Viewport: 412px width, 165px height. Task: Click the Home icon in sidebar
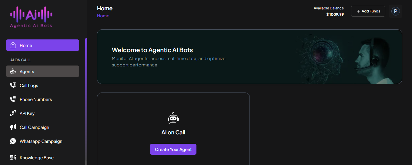point(13,45)
